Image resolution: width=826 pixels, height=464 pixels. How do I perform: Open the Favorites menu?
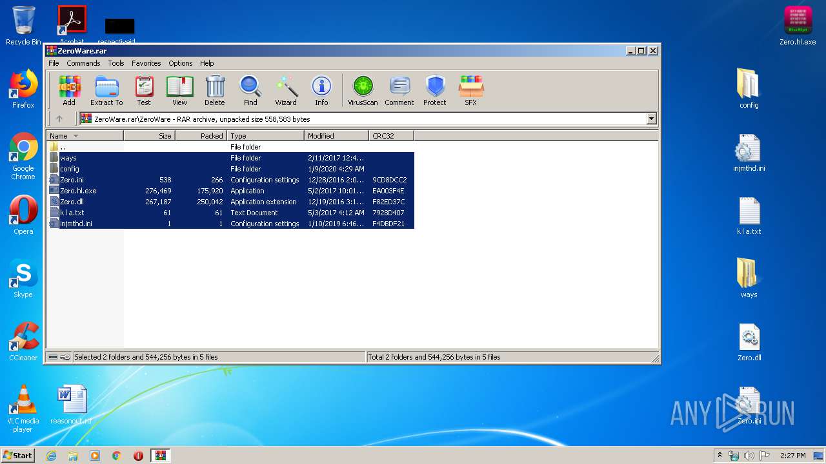click(146, 63)
